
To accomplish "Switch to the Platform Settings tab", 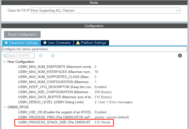I will point(91,43).
